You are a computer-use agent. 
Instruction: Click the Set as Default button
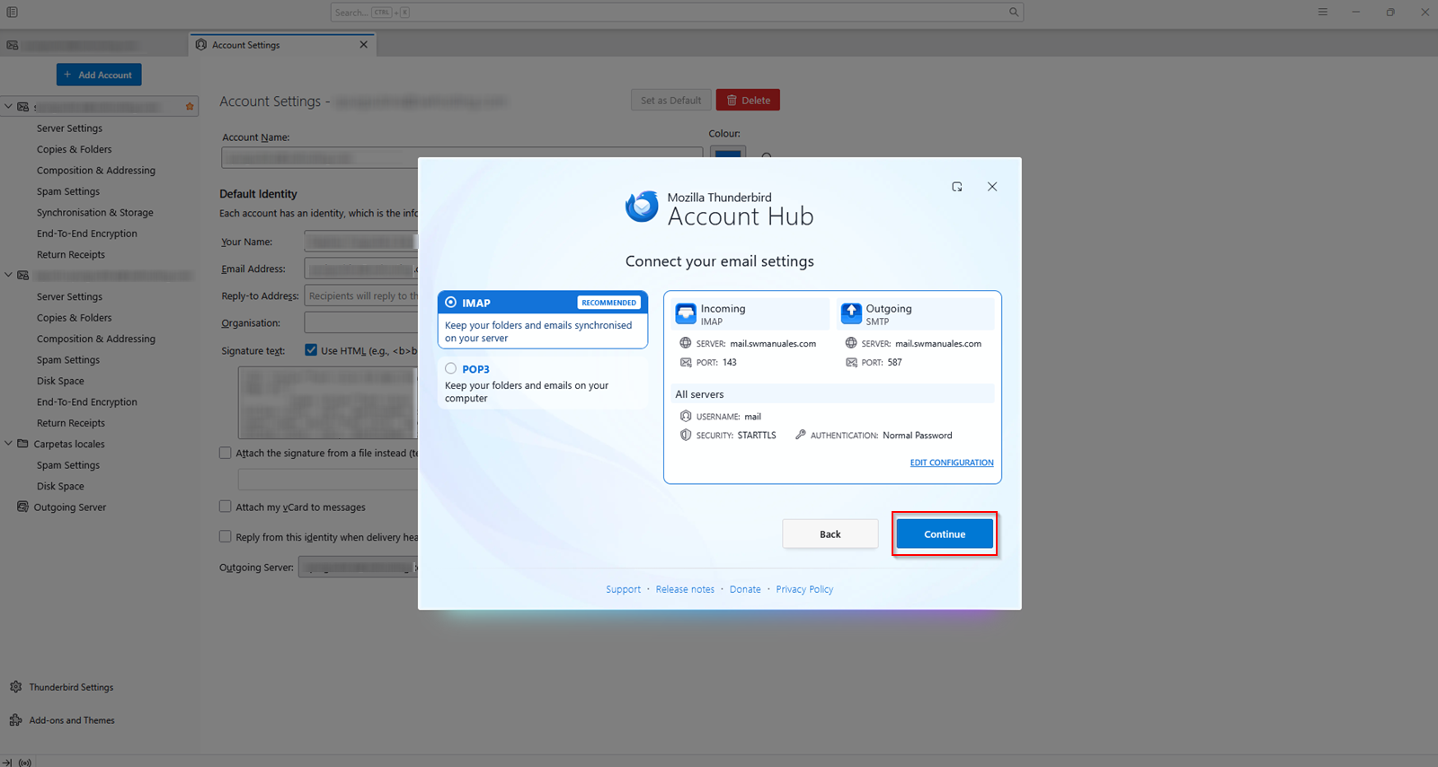(x=670, y=101)
